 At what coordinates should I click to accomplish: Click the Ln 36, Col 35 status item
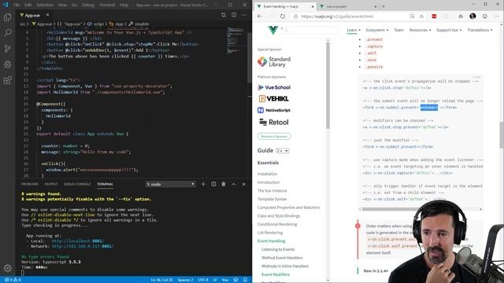[x=161, y=280]
